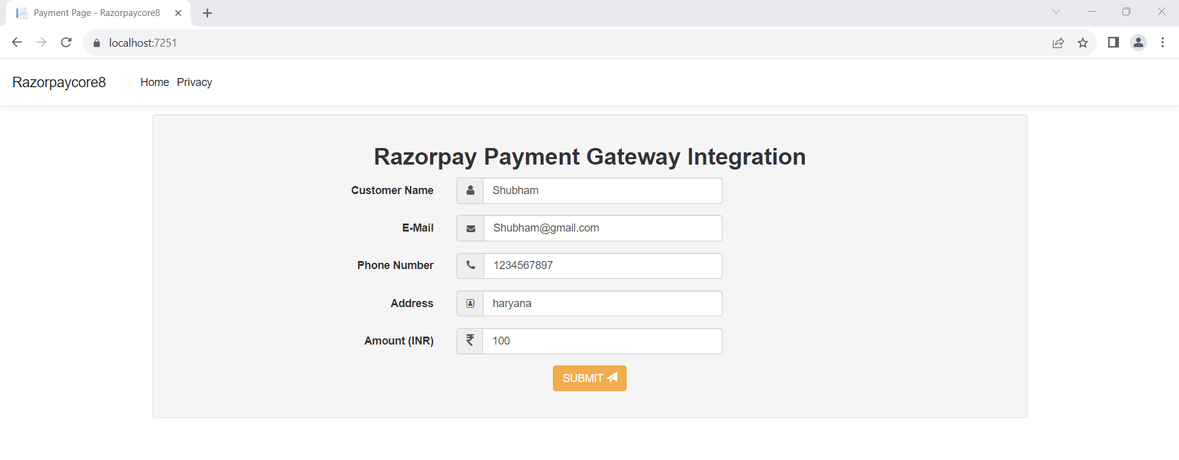Open the Home nav link
The height and width of the screenshot is (460, 1179).
coord(155,82)
